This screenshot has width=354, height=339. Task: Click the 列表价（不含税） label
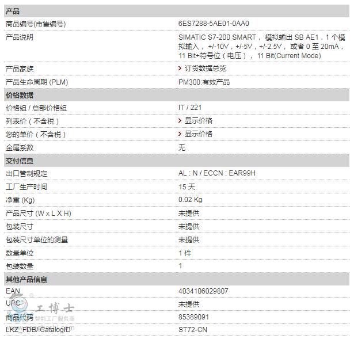click(32, 121)
